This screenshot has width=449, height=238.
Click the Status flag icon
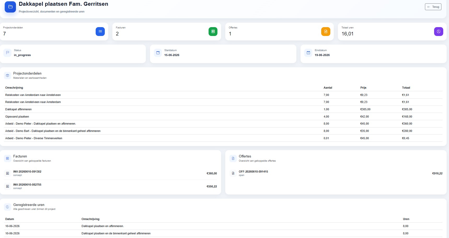pos(8,53)
